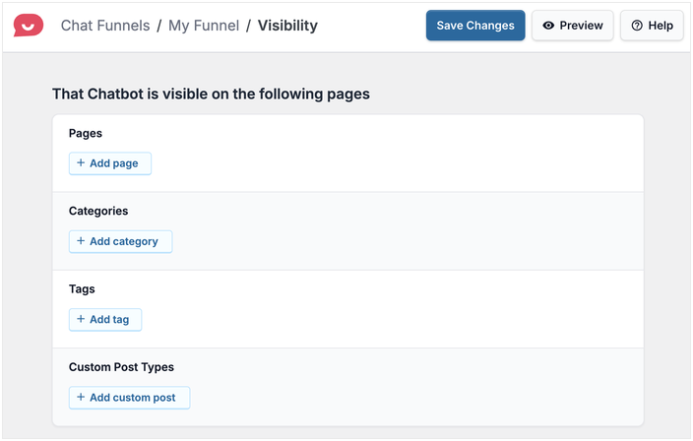Add a tag to visibility rules
The width and height of the screenshot is (693, 441).
(x=105, y=319)
